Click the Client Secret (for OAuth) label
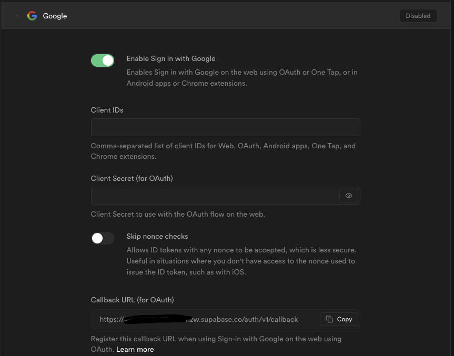The width and height of the screenshot is (454, 356). [x=132, y=178]
